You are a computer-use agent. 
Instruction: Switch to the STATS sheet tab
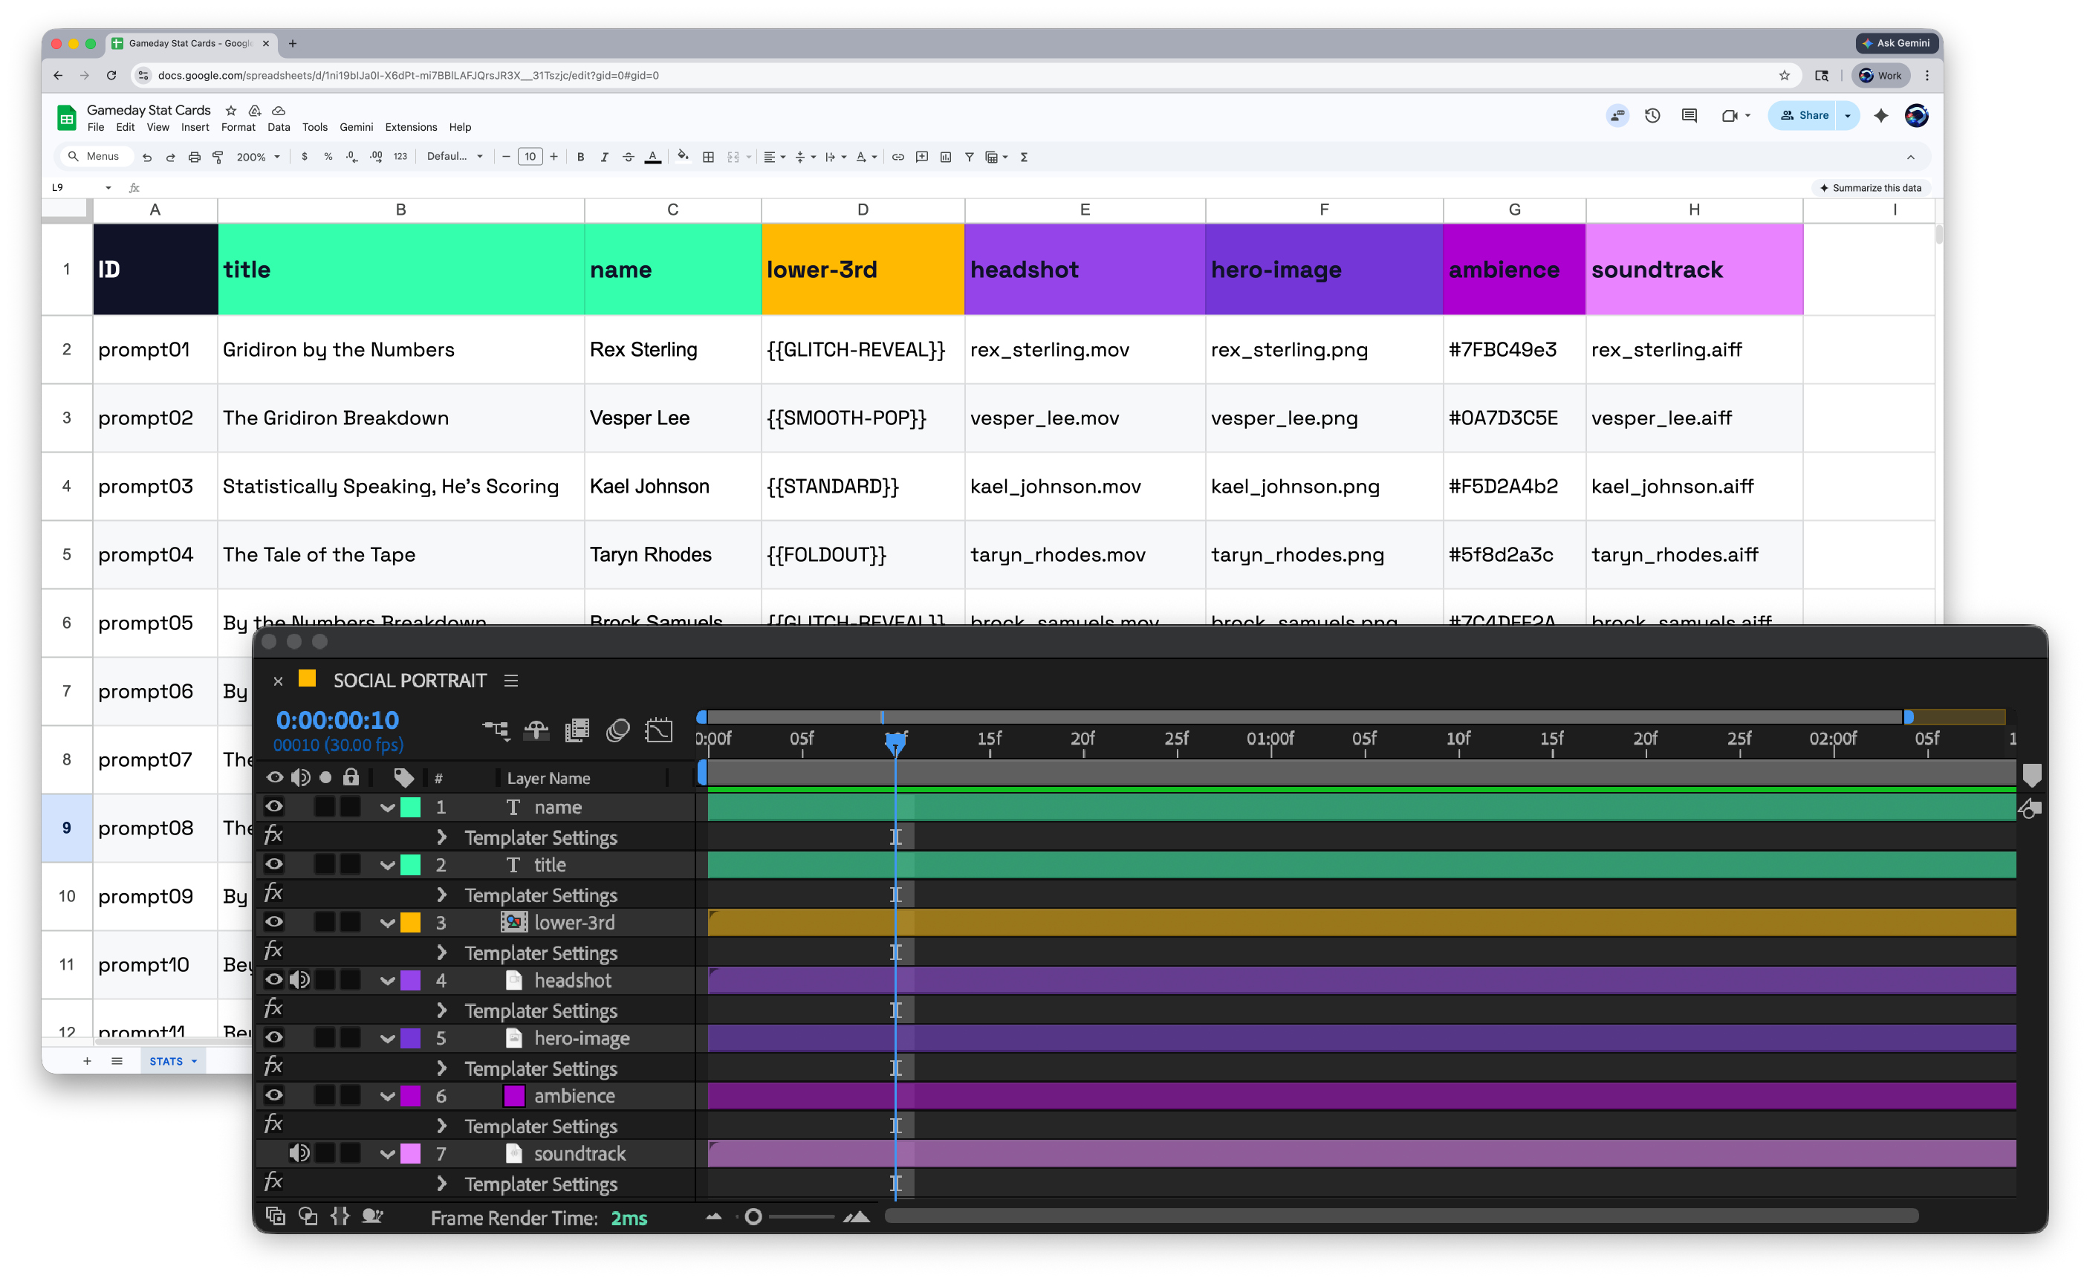click(166, 1060)
